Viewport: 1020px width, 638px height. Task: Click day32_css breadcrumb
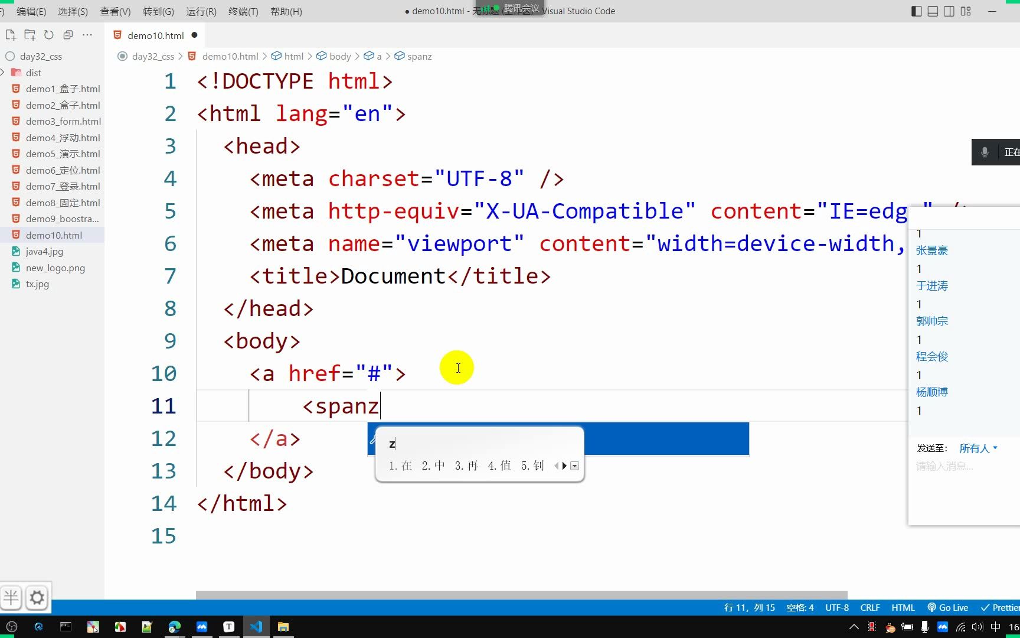click(153, 56)
